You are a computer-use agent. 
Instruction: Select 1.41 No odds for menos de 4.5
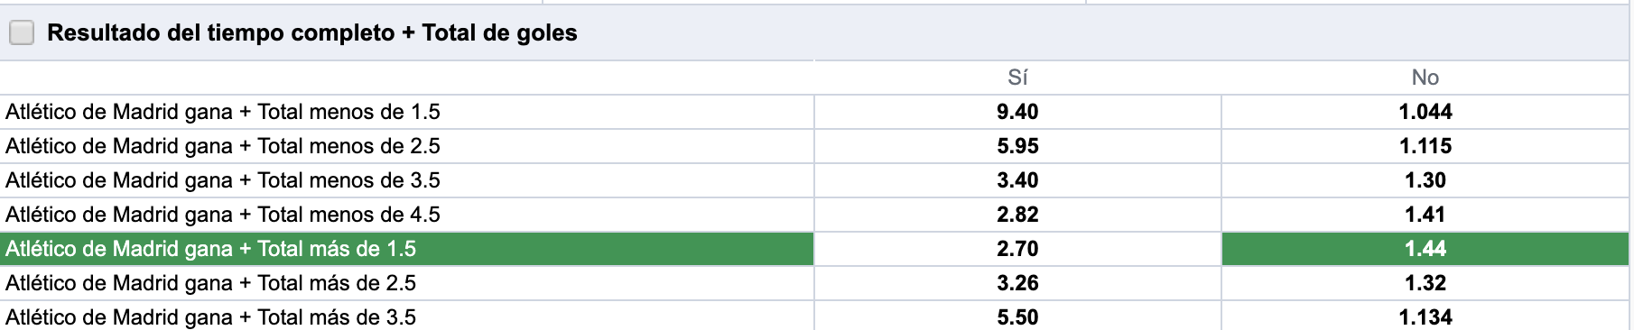(1425, 215)
